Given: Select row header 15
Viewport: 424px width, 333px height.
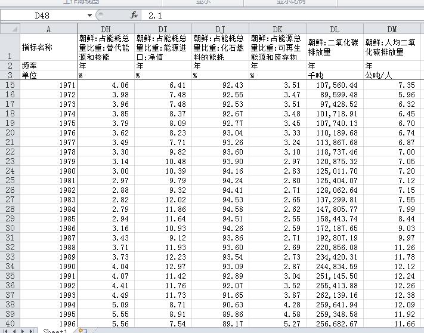Looking at the screenshot, I should pyautogui.click(x=10, y=85).
